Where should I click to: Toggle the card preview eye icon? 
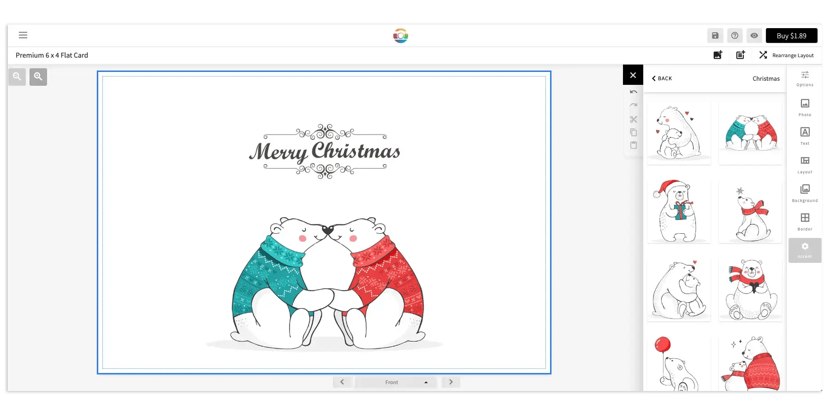(x=754, y=35)
